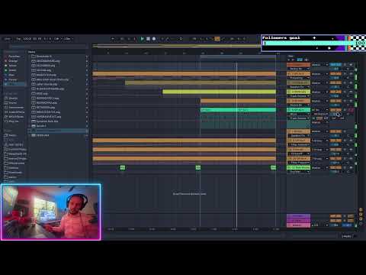The width and height of the screenshot is (366, 275).
Task: Select the bright green bottom track header
Action: click(x=299, y=167)
